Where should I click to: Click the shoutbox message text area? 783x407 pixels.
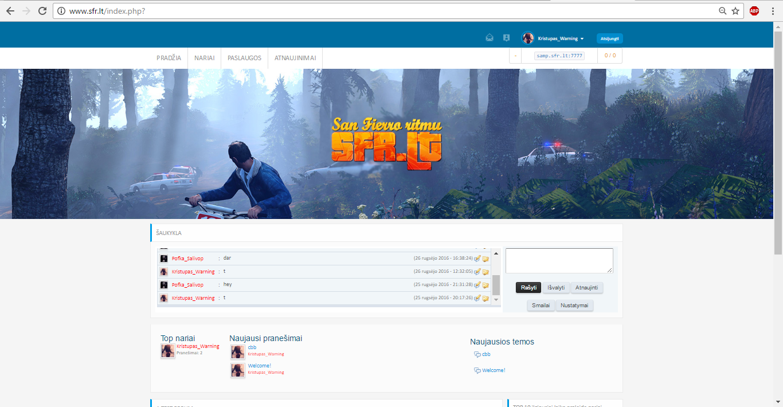(559, 261)
